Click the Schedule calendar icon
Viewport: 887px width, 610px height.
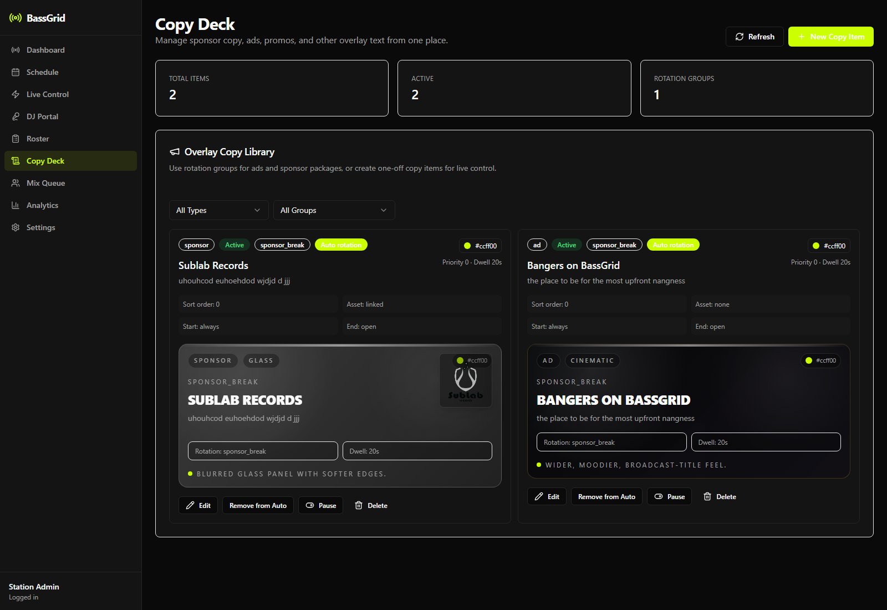pyautogui.click(x=16, y=72)
